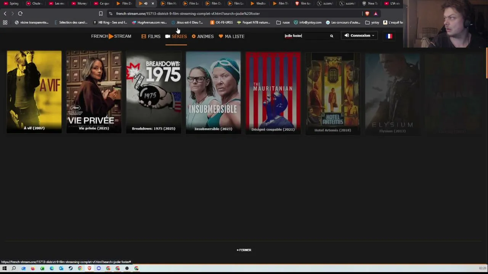
Task: Switch to the Spring browser tab
Action: coord(11,3)
